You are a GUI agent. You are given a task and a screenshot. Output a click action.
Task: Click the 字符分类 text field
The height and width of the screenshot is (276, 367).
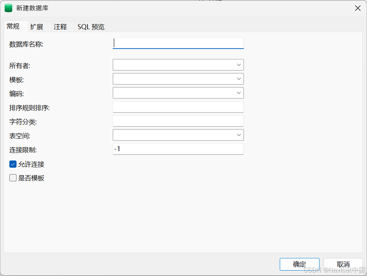(178, 121)
